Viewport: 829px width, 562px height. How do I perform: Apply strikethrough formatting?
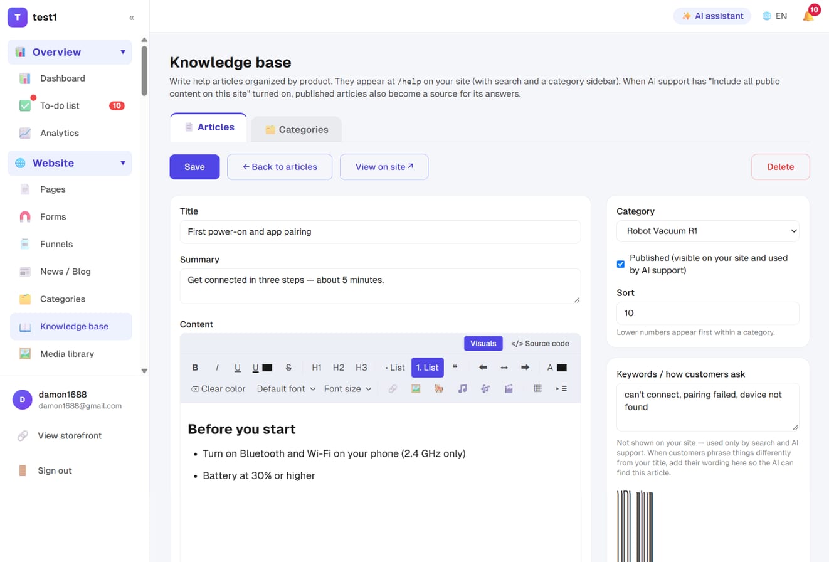point(288,368)
